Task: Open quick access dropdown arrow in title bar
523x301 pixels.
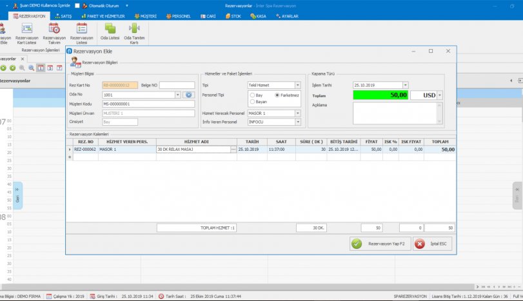Action: (x=127, y=6)
